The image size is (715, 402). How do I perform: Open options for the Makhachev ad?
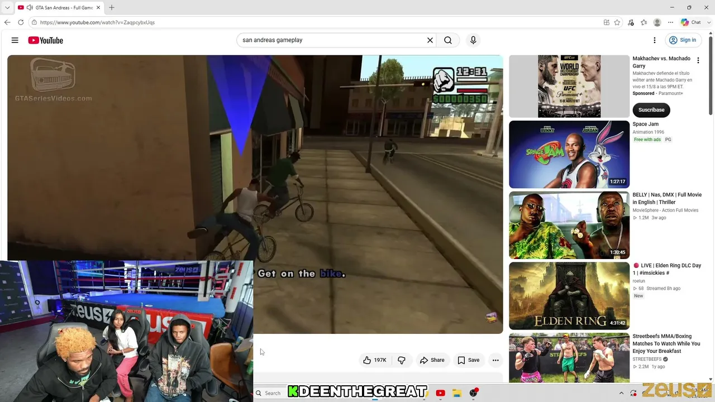pos(698,60)
